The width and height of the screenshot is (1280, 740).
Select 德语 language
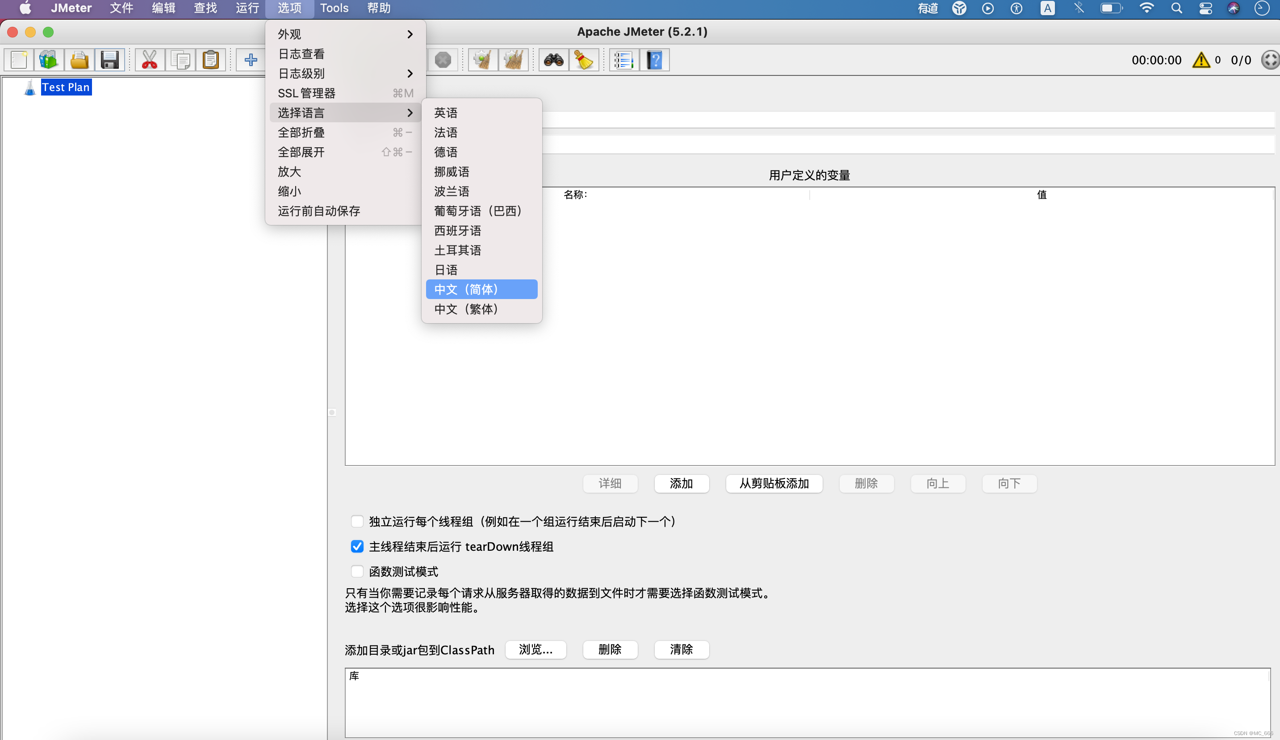481,152
